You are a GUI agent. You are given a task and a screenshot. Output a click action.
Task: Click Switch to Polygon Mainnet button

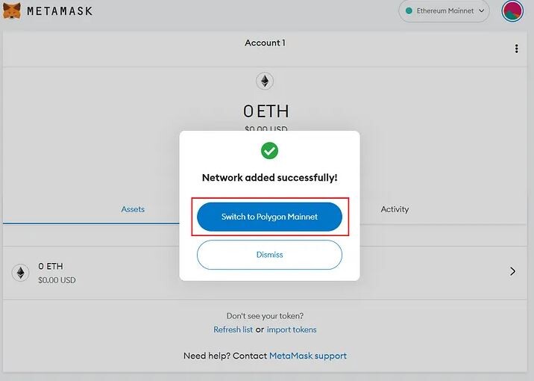pyautogui.click(x=269, y=217)
